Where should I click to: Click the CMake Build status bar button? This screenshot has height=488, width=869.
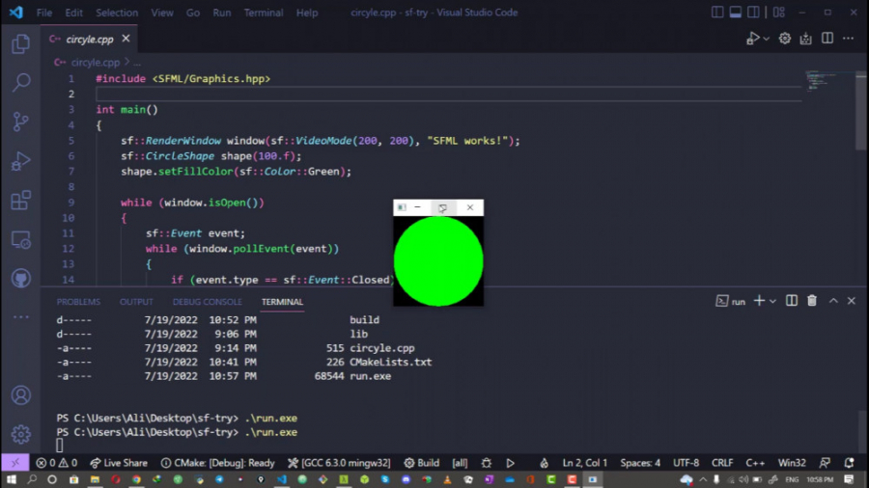422,463
